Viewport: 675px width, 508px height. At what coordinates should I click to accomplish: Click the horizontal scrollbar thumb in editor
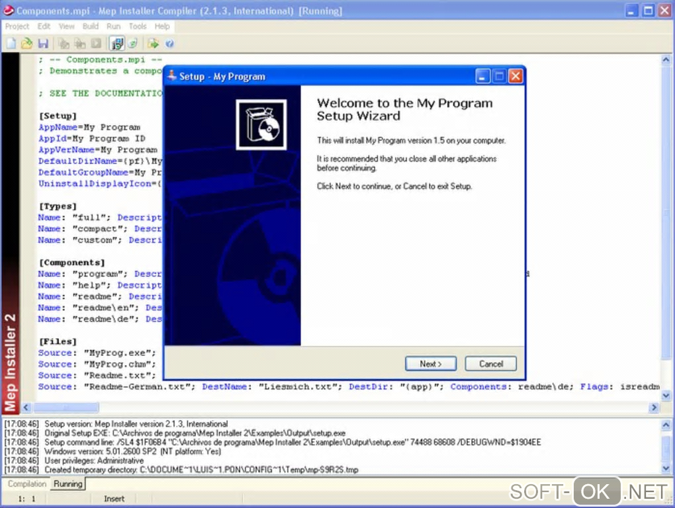(66, 407)
